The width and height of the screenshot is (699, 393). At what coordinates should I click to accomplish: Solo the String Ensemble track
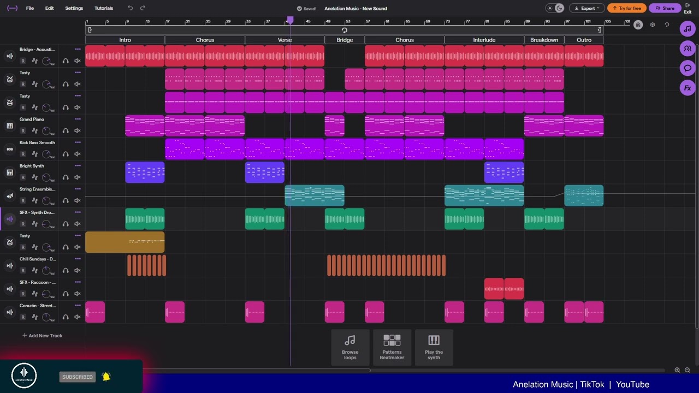[x=66, y=201]
